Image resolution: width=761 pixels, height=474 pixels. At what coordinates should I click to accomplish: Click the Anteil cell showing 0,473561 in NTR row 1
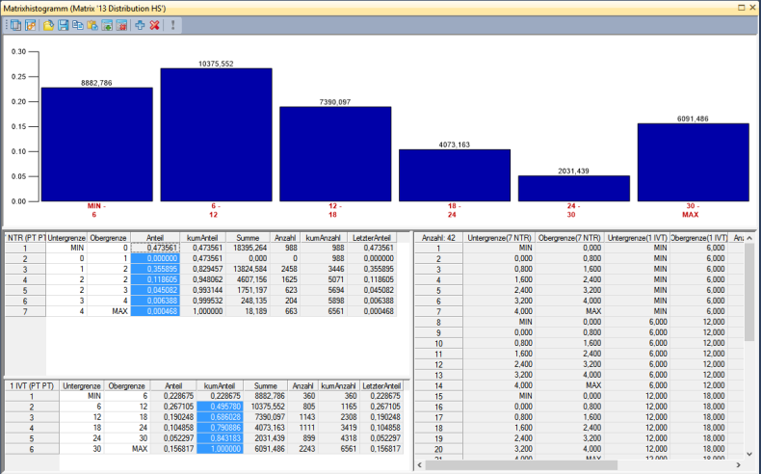click(155, 248)
